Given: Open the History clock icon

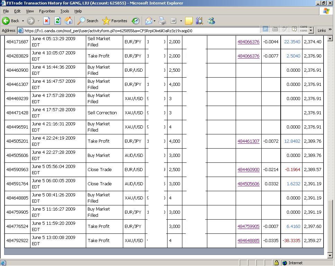Looking at the screenshot, I should [x=135, y=21].
